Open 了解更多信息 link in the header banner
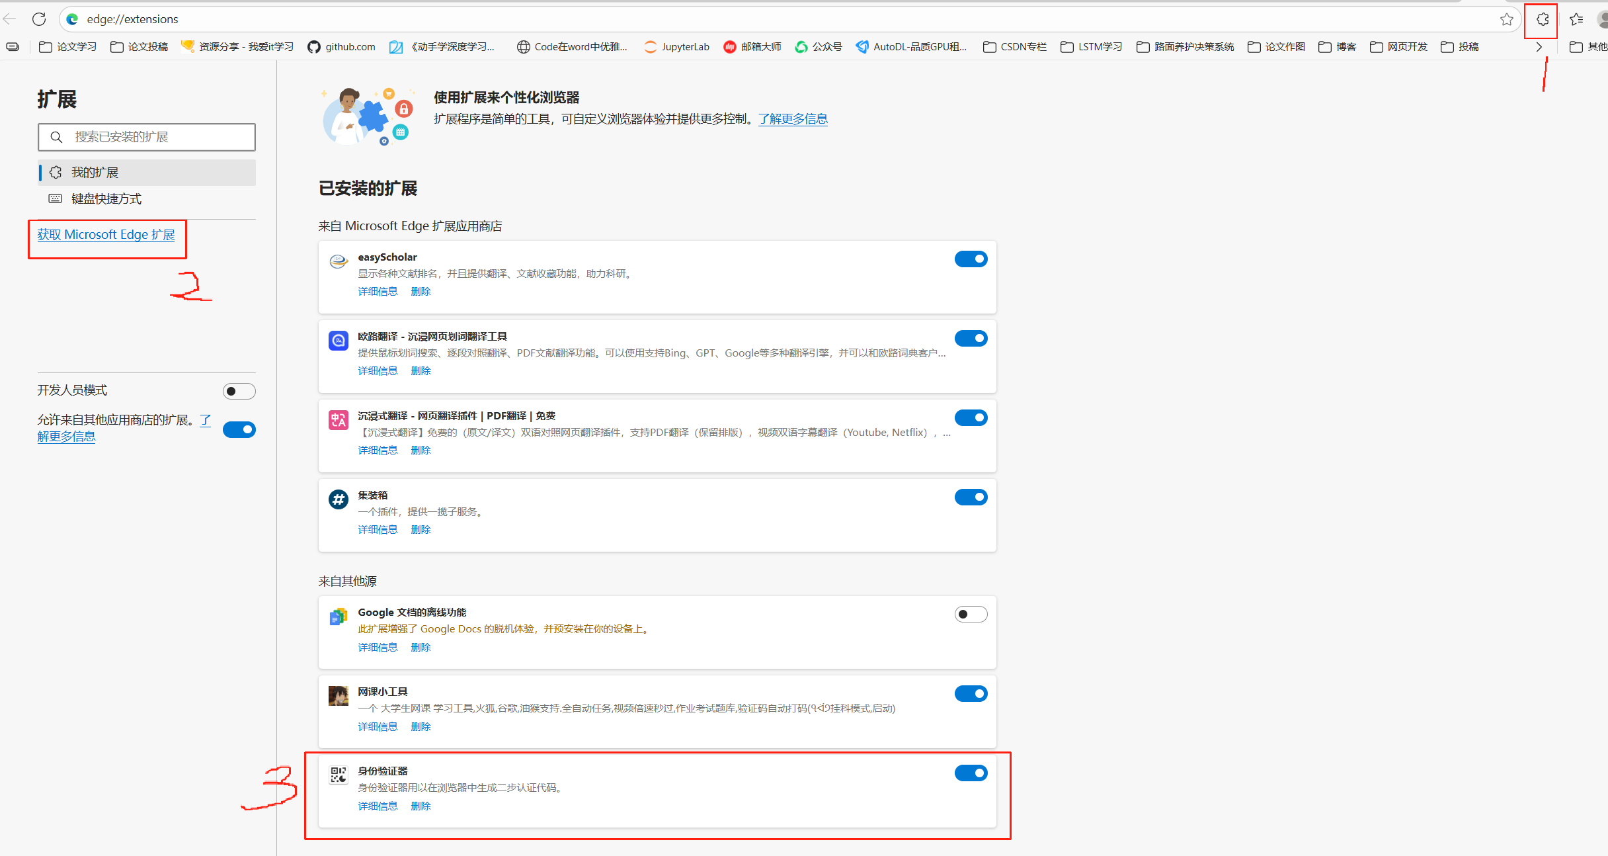This screenshot has height=856, width=1608. [793, 119]
